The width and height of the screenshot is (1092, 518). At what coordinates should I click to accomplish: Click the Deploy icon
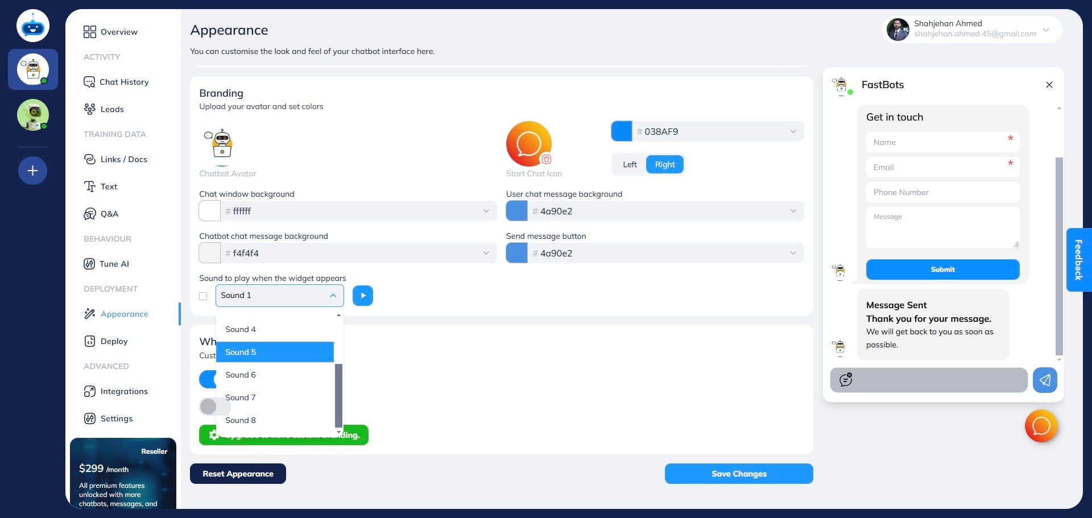pos(90,341)
